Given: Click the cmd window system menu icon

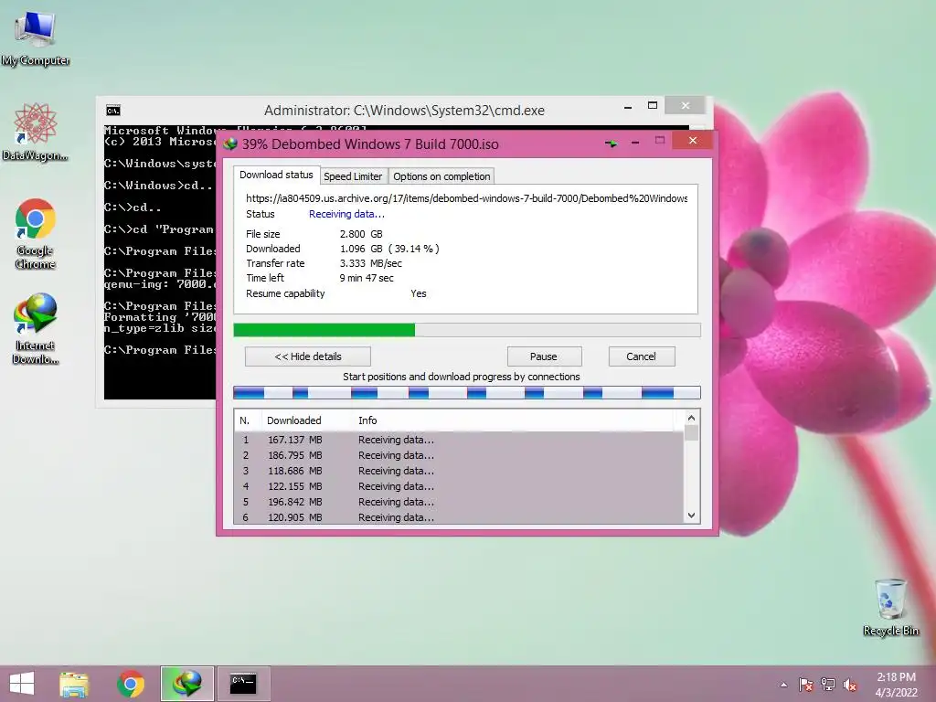Looking at the screenshot, I should click(x=112, y=111).
